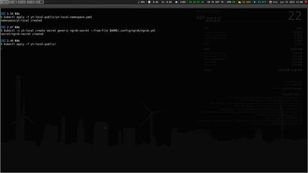Screen dimensions: 308x173
Task: Click the '[0] 2.67 k8s' prompt line
Action: point(10,27)
